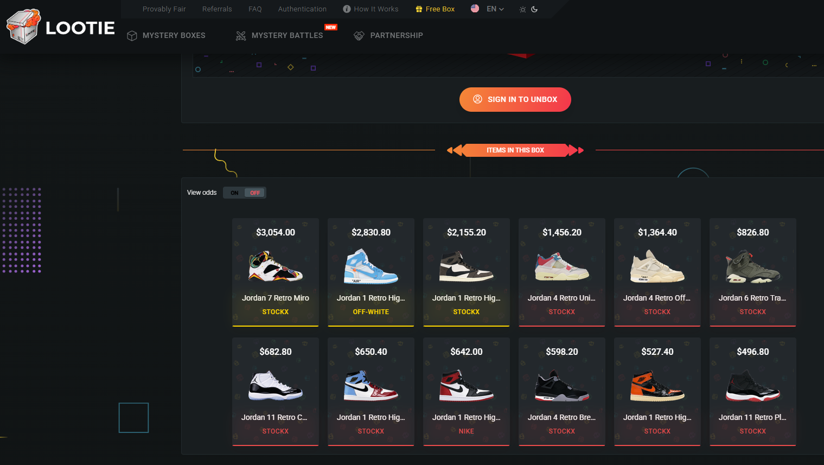Click Jordan 4 Retro Bre... name
Screen dimensions: 824x465
pos(562,417)
